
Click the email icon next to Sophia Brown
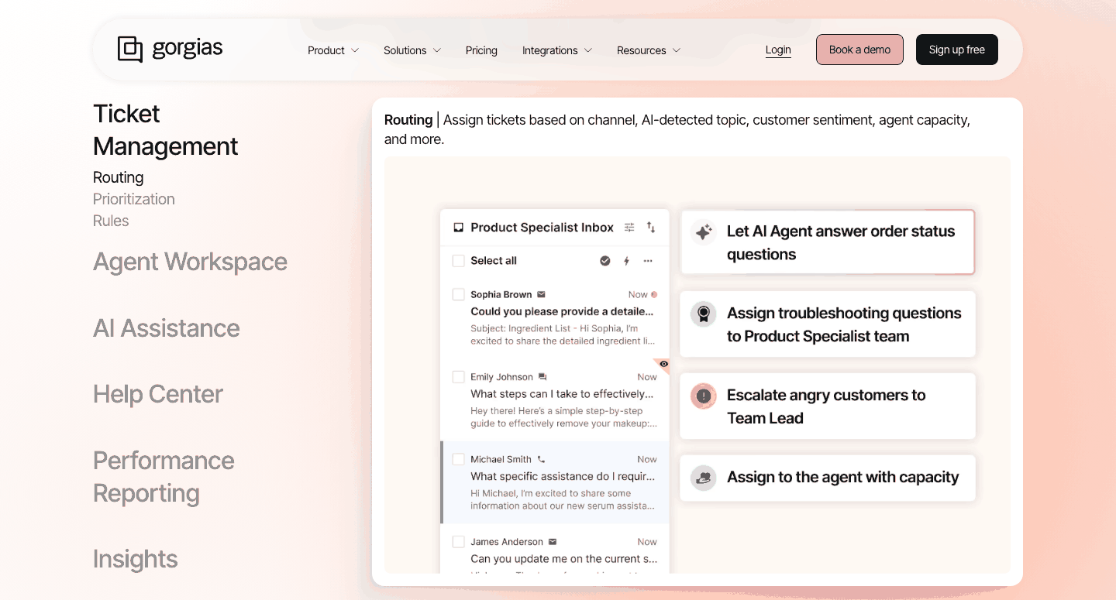coord(541,294)
